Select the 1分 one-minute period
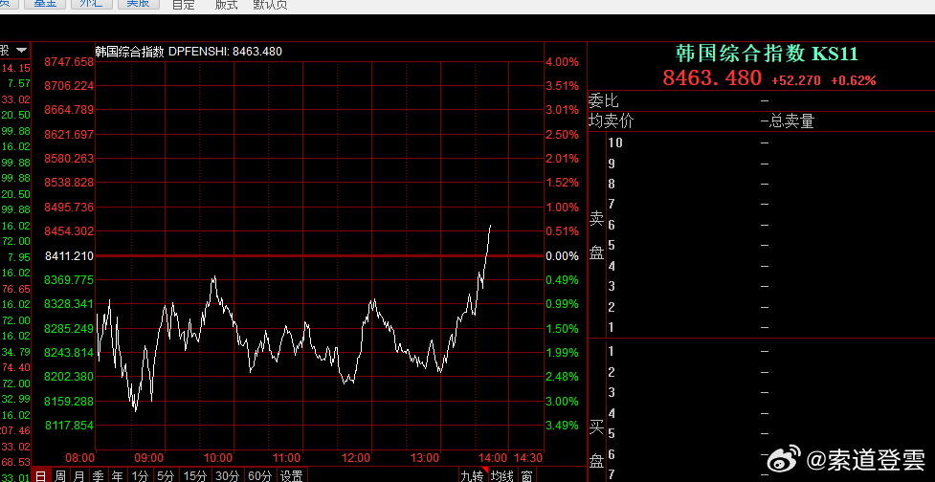The width and height of the screenshot is (935, 482). pyautogui.click(x=140, y=475)
